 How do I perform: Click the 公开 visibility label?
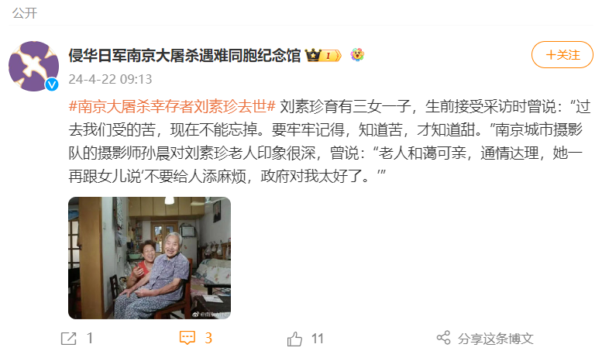pyautogui.click(x=25, y=13)
